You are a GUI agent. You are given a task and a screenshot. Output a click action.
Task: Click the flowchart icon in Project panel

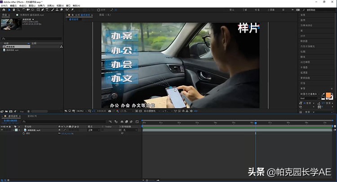(61, 47)
